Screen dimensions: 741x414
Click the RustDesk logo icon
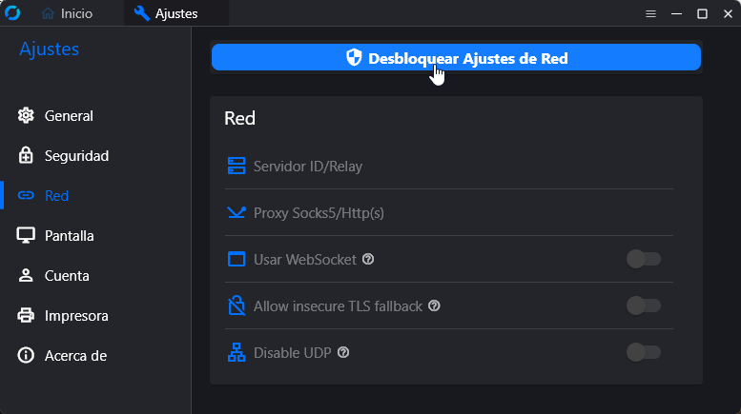pyautogui.click(x=12, y=13)
